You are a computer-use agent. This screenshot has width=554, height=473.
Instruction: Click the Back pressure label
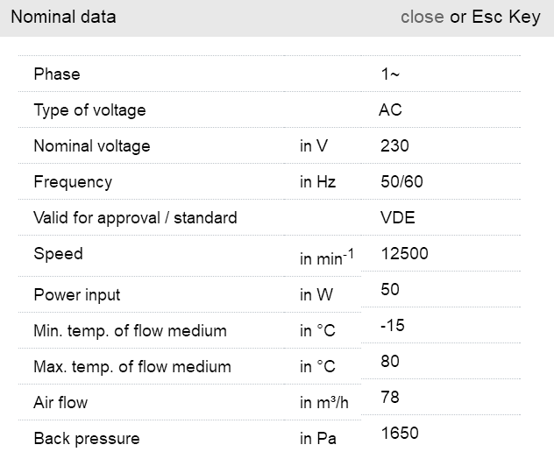(x=86, y=439)
